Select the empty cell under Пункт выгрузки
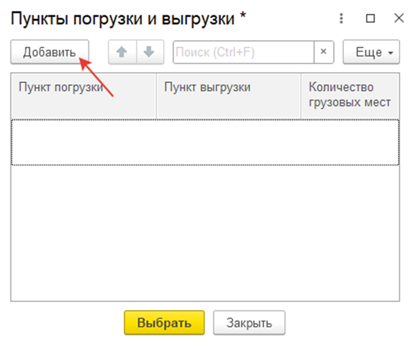Image resolution: width=416 pixels, height=346 pixels. [228, 143]
